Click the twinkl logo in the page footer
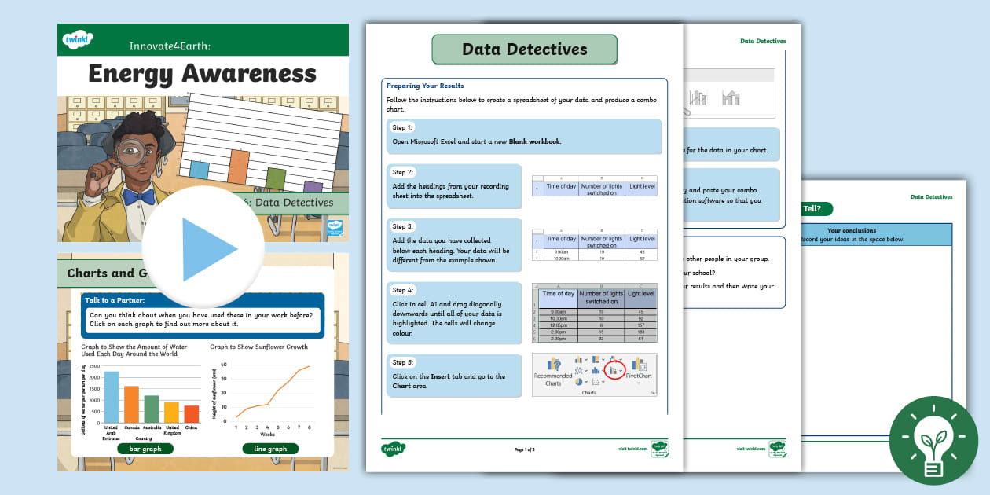The width and height of the screenshot is (990, 495). point(394,448)
